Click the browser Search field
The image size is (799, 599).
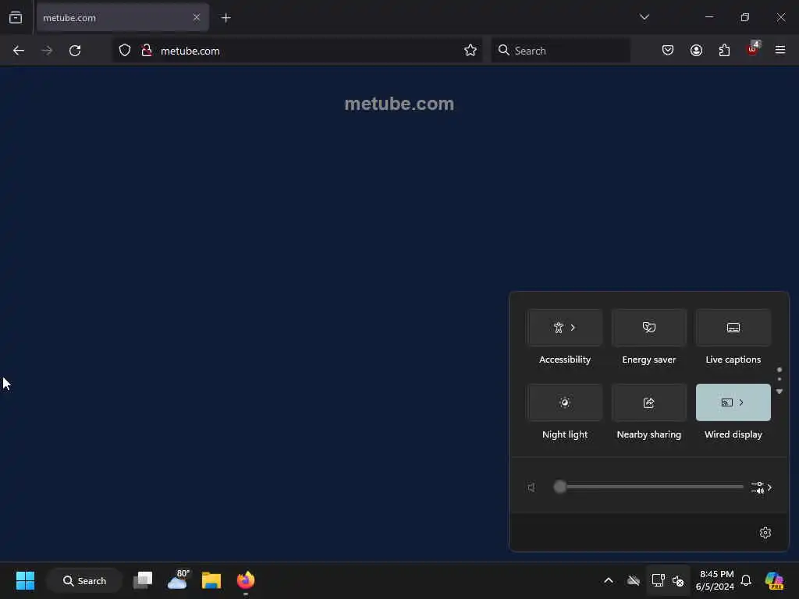(x=560, y=51)
